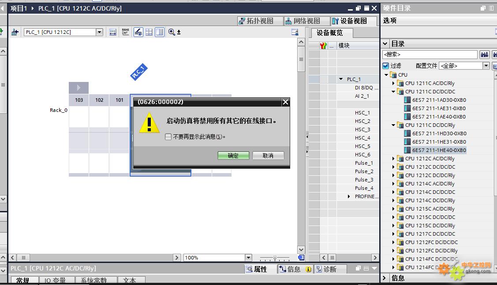The height and width of the screenshot is (285, 497).
Task: Click the magnifier zoom icon
Action: point(172,32)
